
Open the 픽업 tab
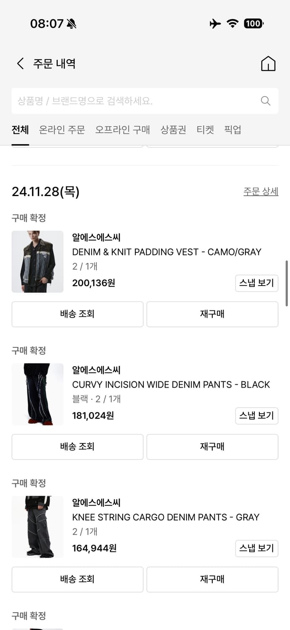(232, 130)
